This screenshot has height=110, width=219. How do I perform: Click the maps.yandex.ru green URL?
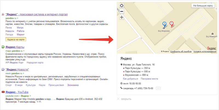coord(14,51)
